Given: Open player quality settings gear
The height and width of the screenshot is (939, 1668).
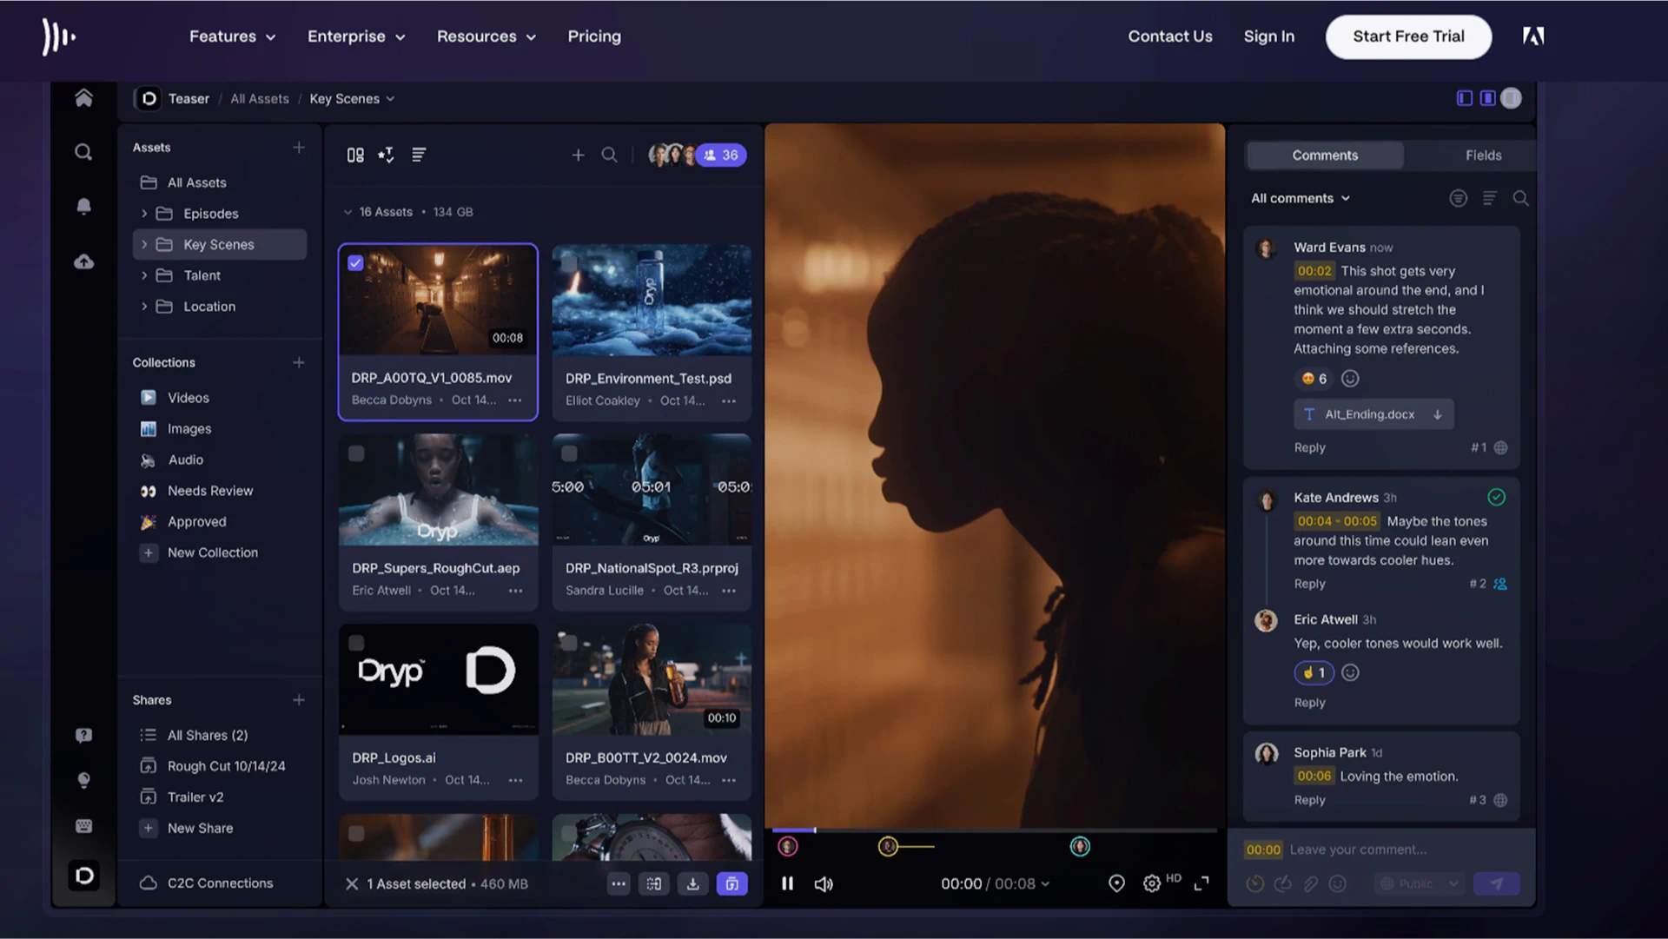Looking at the screenshot, I should [x=1152, y=883].
